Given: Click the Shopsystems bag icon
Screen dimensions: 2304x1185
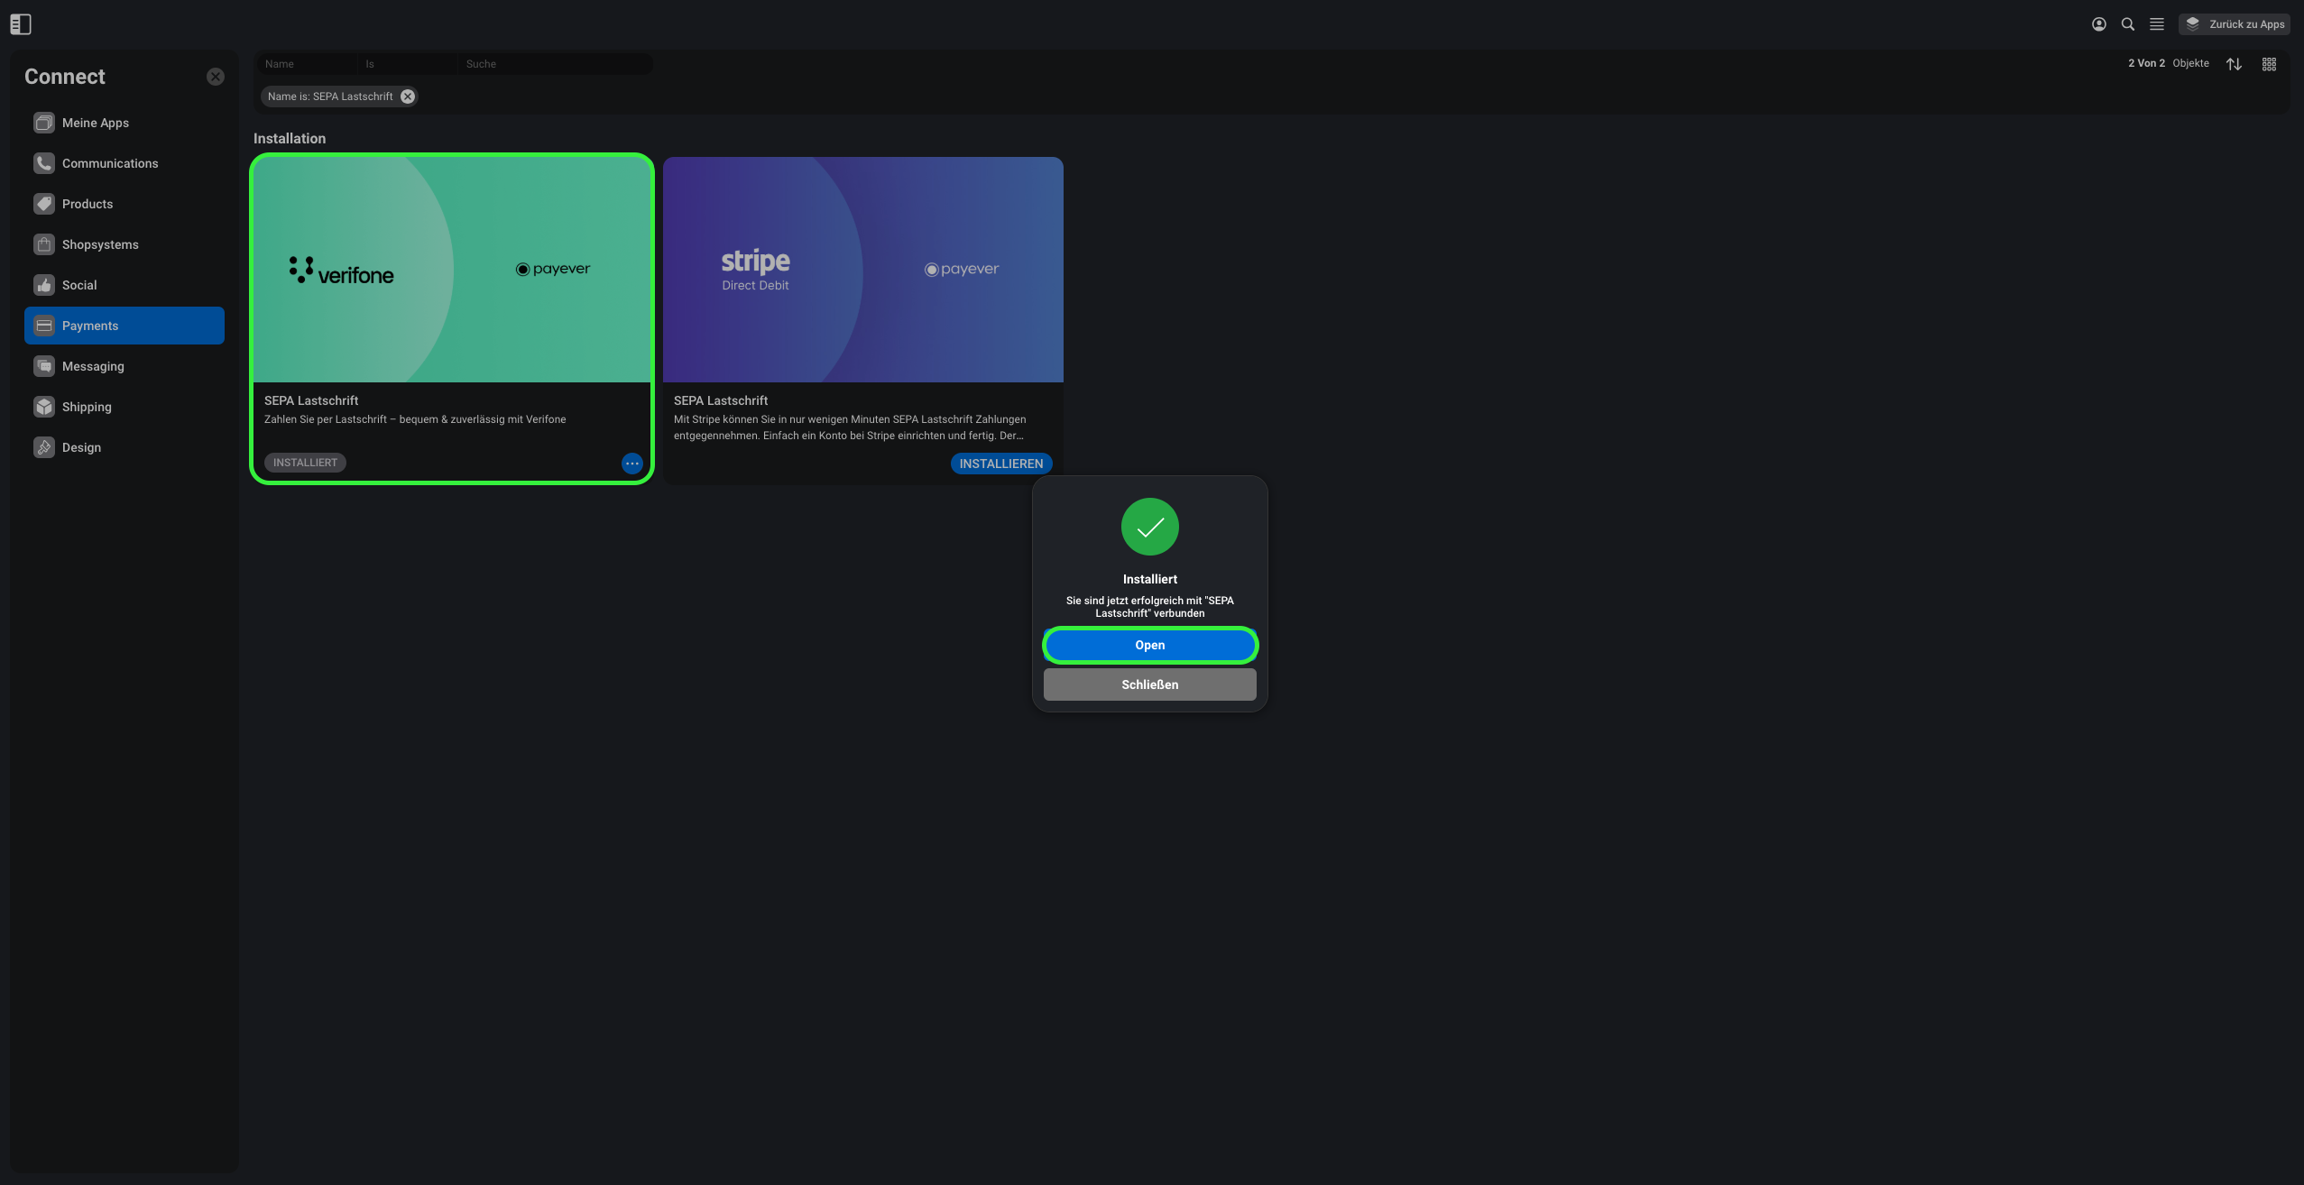Looking at the screenshot, I should pos(44,244).
